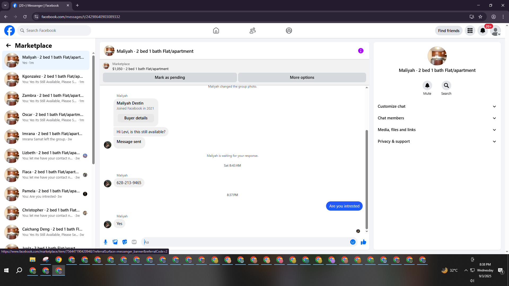Open the Caichang Deng conversation
The image size is (509, 286).
tap(46, 232)
